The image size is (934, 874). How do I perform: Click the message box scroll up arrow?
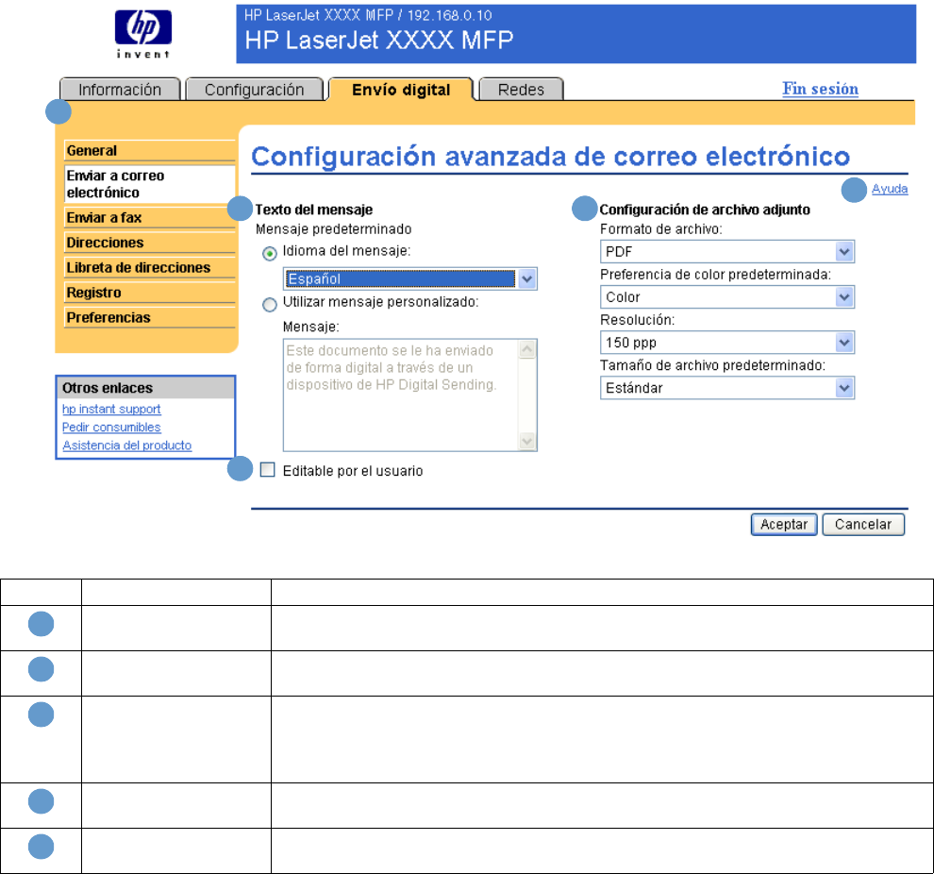[527, 349]
